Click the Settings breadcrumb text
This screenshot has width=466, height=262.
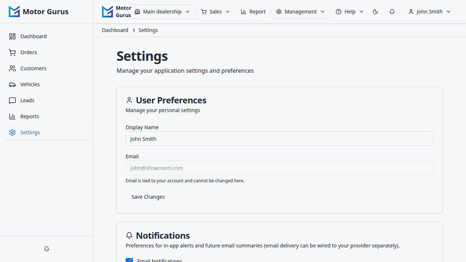point(148,30)
